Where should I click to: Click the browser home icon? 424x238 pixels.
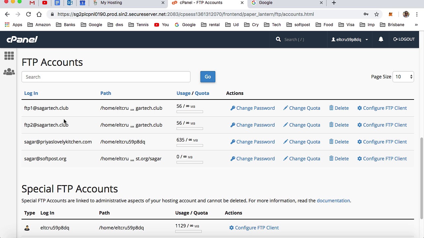(39, 14)
